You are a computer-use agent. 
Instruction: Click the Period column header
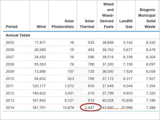point(11,27)
